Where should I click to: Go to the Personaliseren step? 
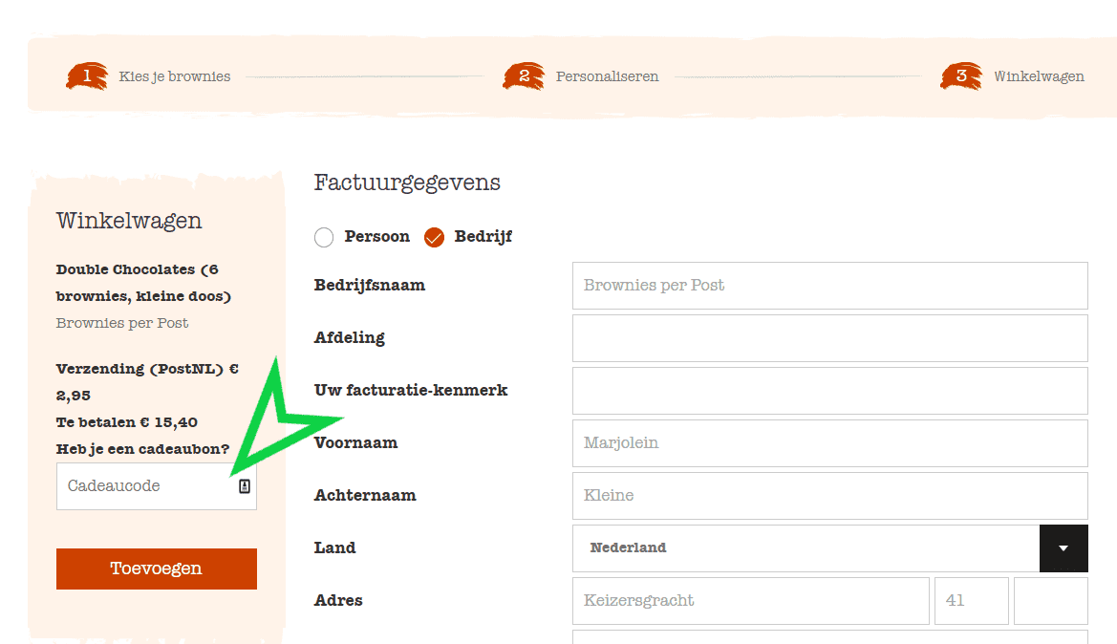(x=607, y=76)
